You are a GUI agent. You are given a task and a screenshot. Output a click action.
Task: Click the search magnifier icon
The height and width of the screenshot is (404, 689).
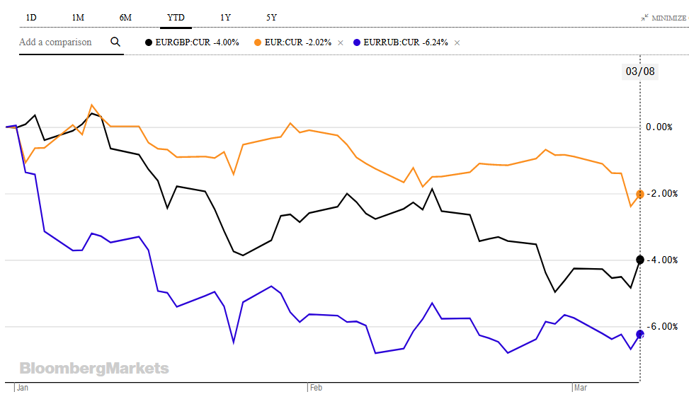tap(116, 42)
